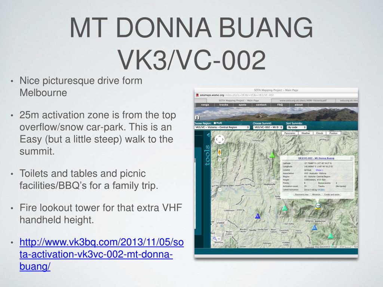Click the Fire lookout tower bullet text
The width and height of the screenshot is (383, 287).
click(101, 213)
